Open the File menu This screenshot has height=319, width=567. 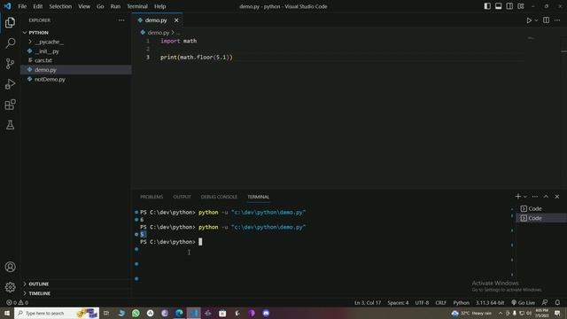click(22, 6)
